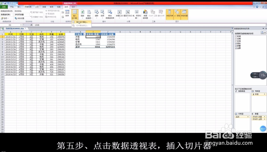Open the Excel Help question mark icon
This screenshot has width=267, height=152.
pos(257,7)
